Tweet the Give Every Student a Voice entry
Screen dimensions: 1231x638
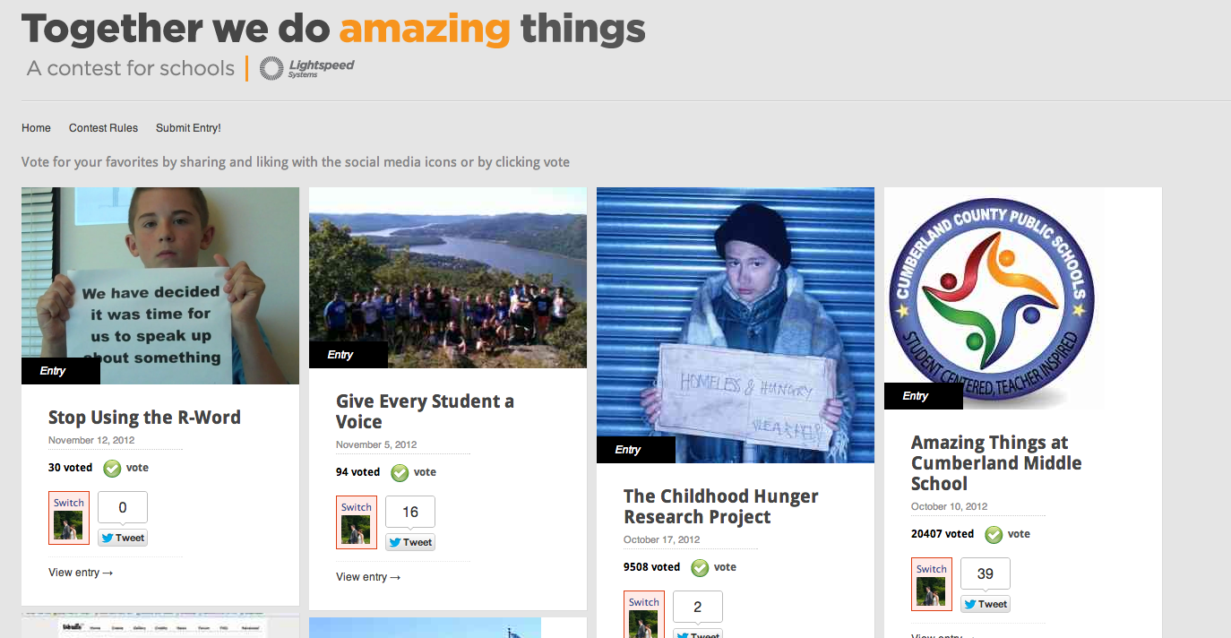(410, 542)
